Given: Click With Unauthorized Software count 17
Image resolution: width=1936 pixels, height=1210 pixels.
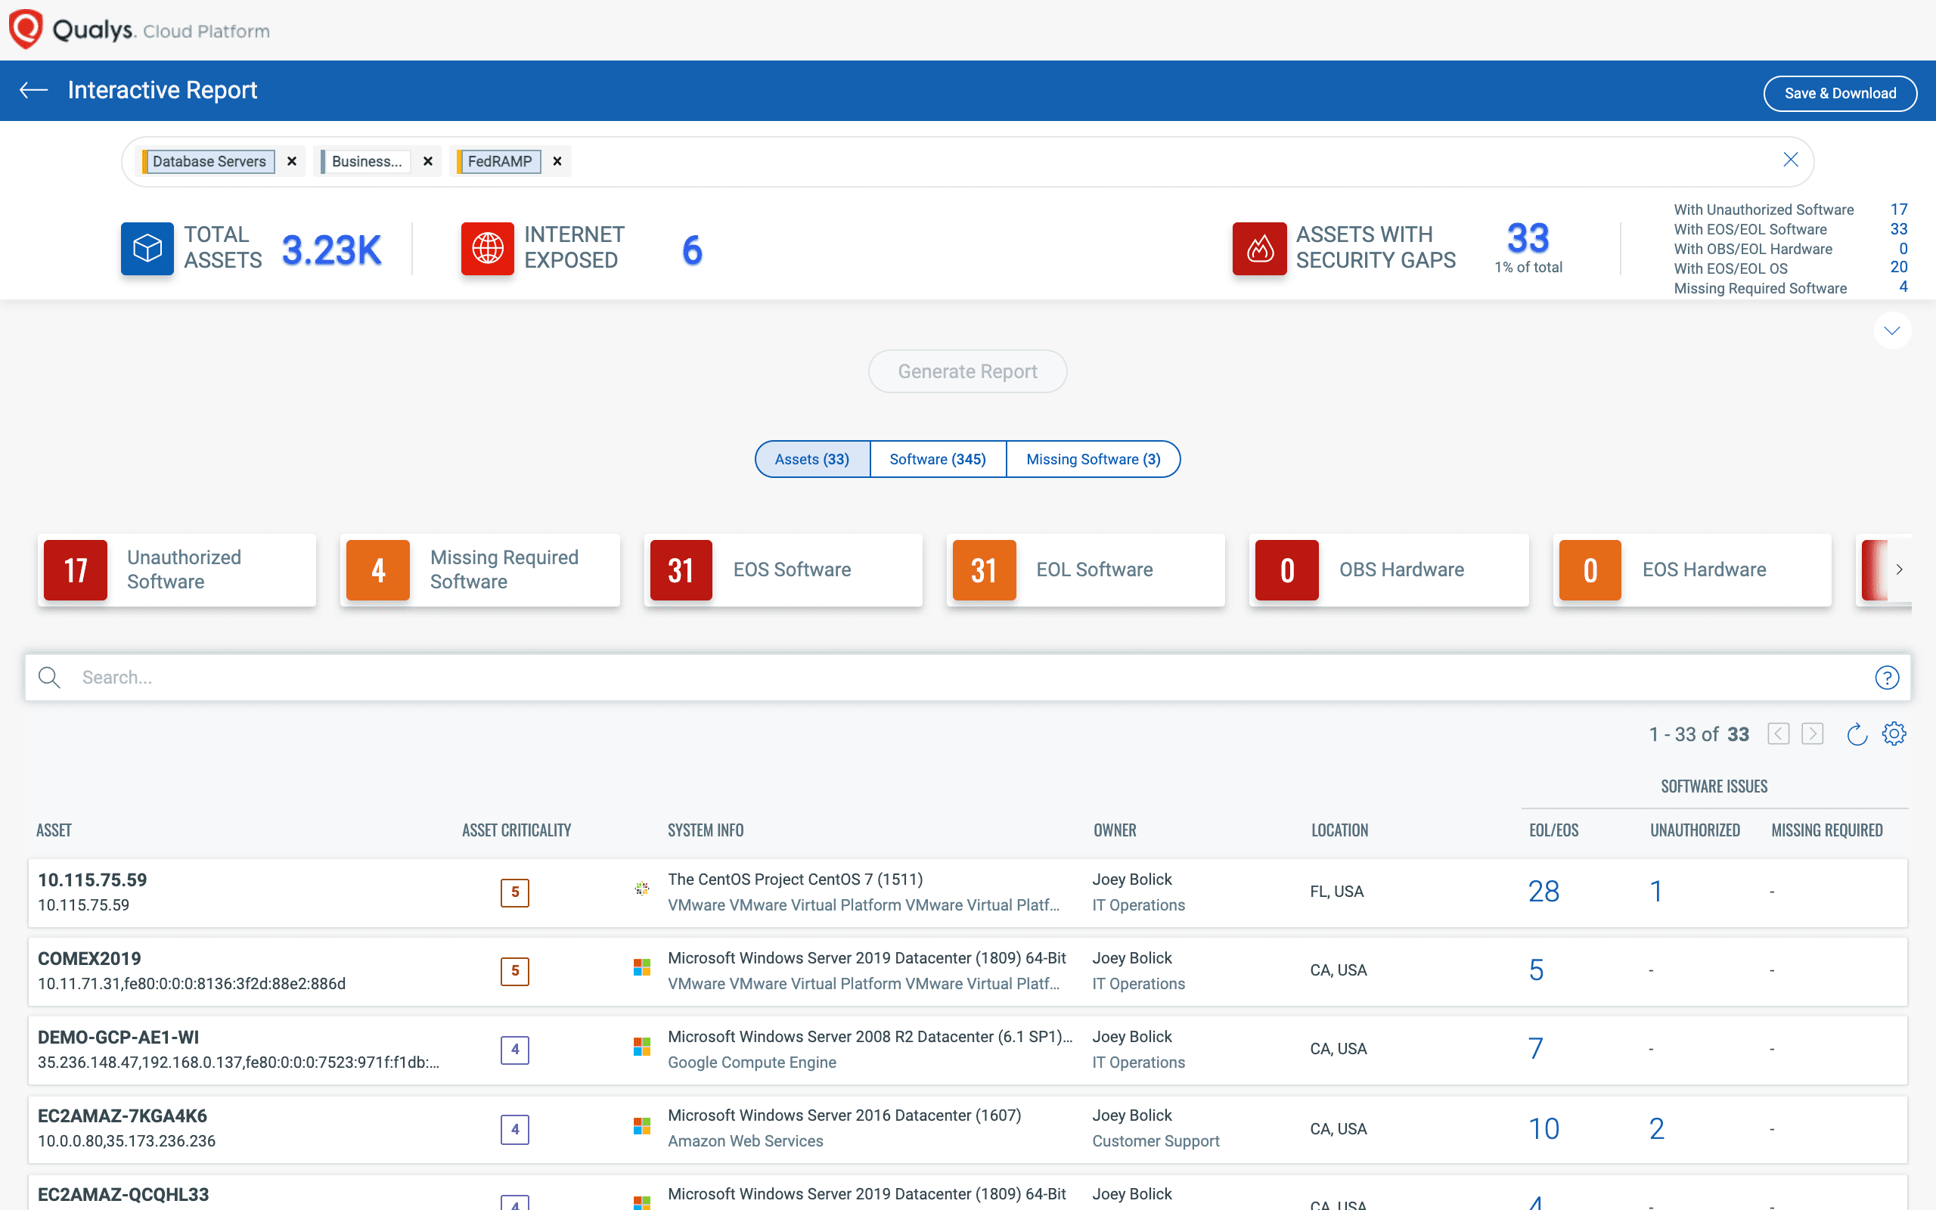Looking at the screenshot, I should tap(1898, 209).
